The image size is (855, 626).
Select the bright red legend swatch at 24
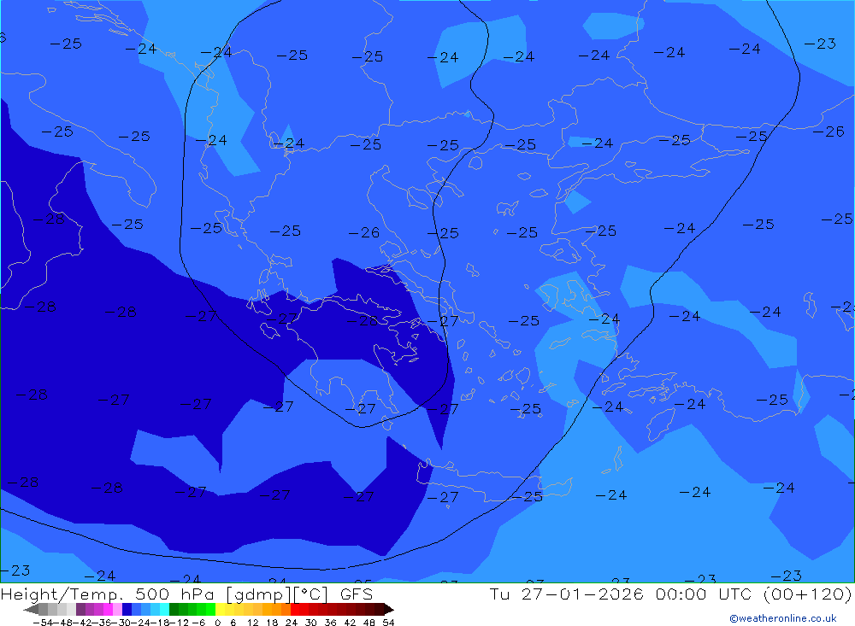(295, 609)
